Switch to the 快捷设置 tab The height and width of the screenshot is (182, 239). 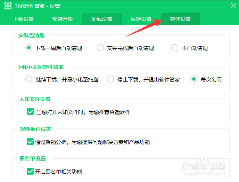pyautogui.click(x=141, y=19)
